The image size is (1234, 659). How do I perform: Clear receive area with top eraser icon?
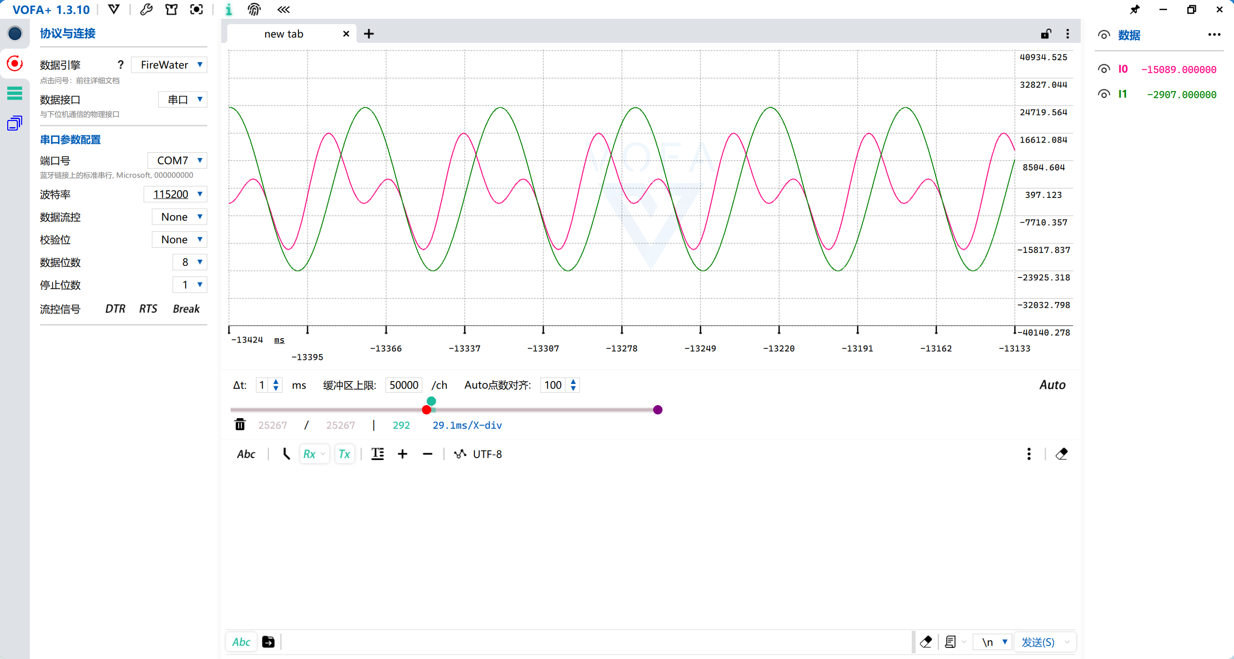click(x=1061, y=454)
